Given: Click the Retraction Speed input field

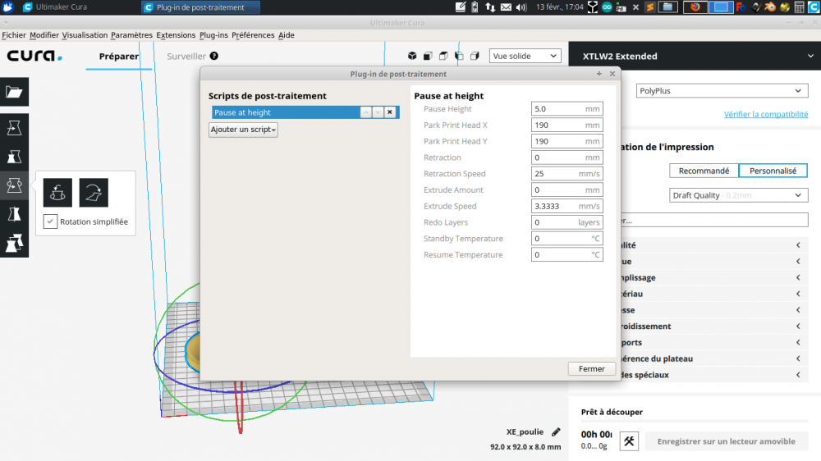Looking at the screenshot, I should [x=567, y=174].
